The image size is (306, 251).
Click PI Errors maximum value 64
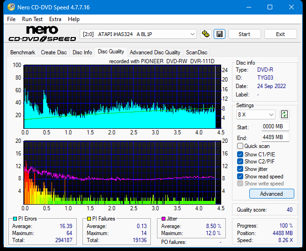coord(69,233)
